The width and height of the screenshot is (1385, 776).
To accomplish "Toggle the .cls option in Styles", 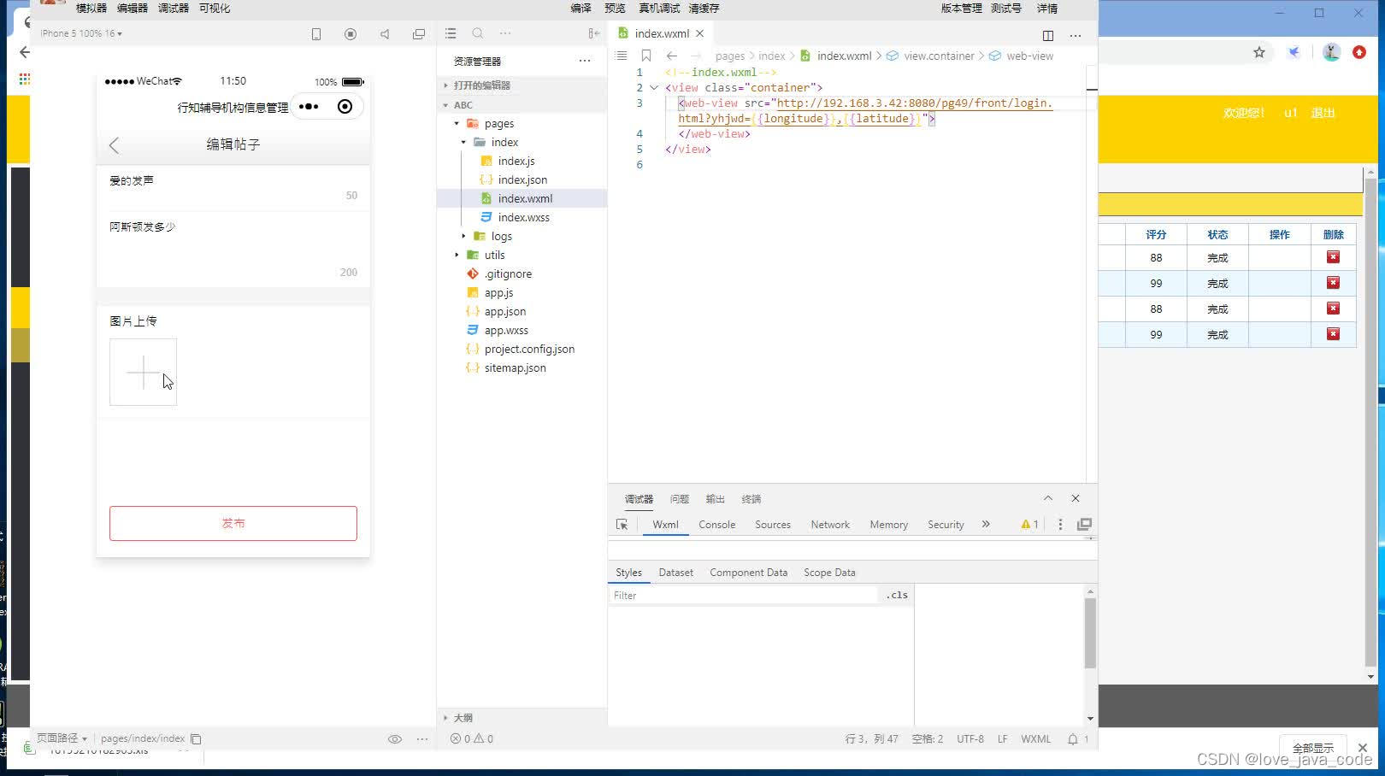I will 897,595.
